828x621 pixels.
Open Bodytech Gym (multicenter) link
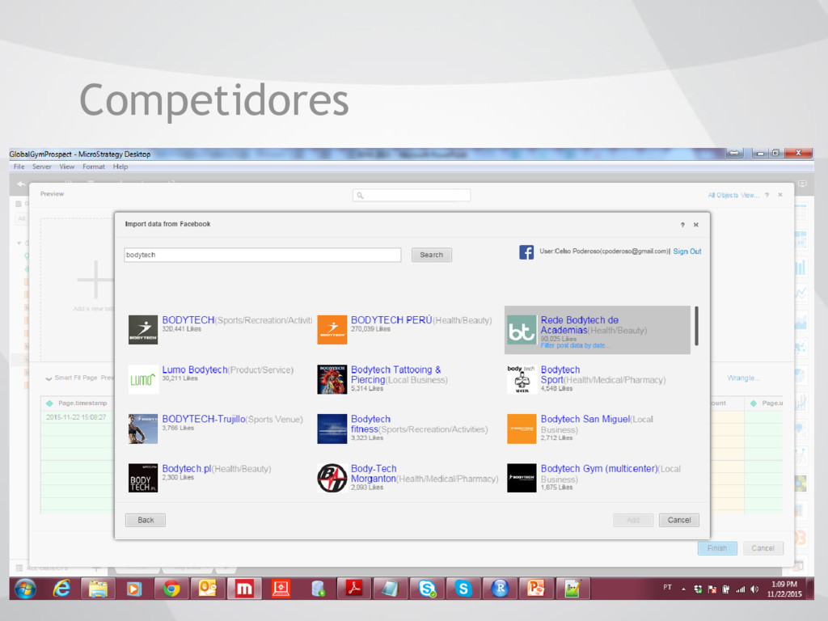pyautogui.click(x=599, y=468)
